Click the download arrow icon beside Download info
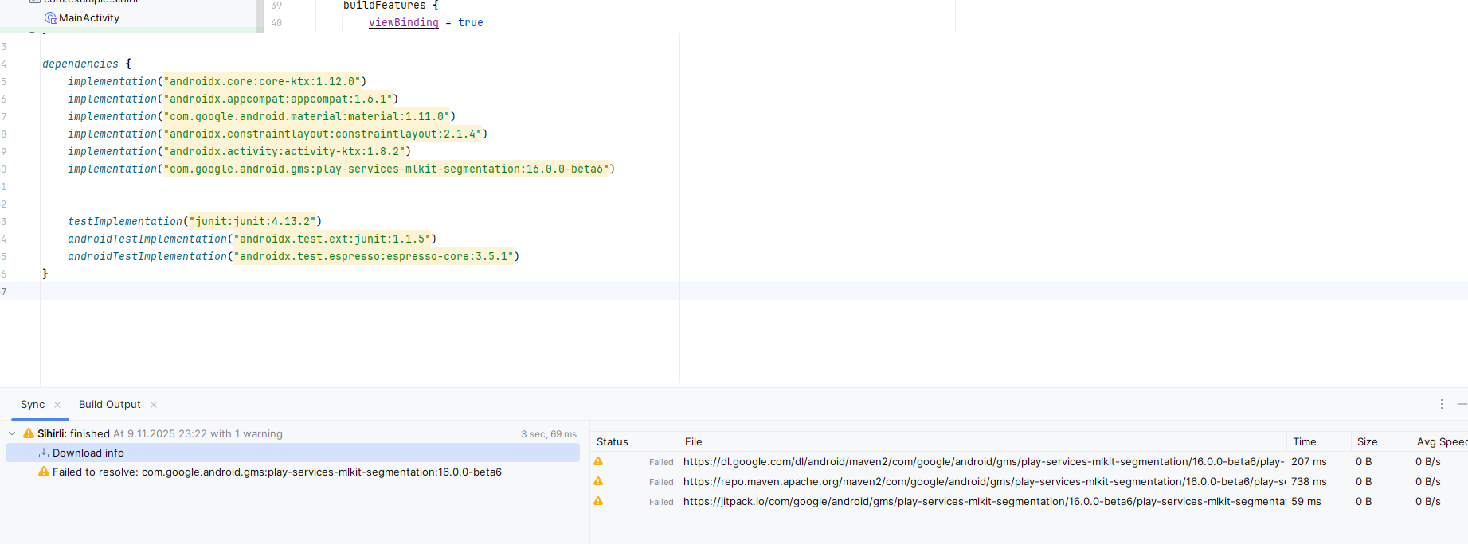This screenshot has height=544, width=1468. pyautogui.click(x=44, y=453)
